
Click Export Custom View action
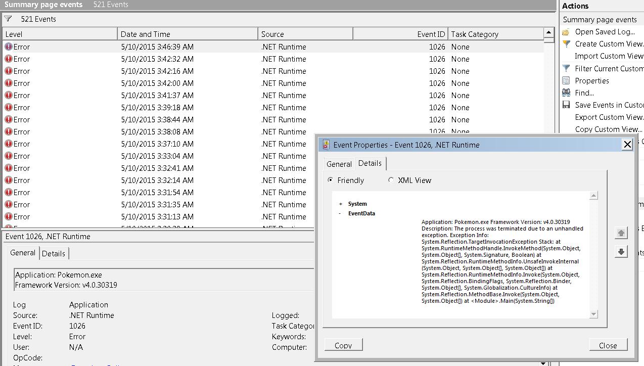[x=609, y=117]
